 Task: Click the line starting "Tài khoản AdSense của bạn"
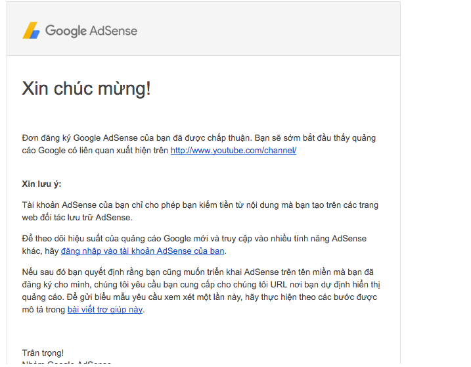200,205
